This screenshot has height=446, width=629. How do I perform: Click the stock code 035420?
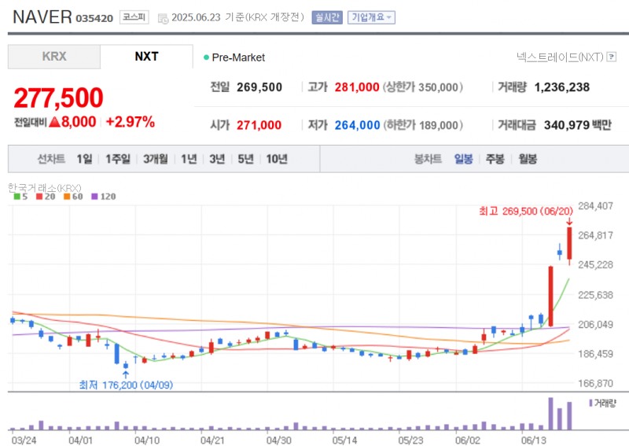pos(94,18)
